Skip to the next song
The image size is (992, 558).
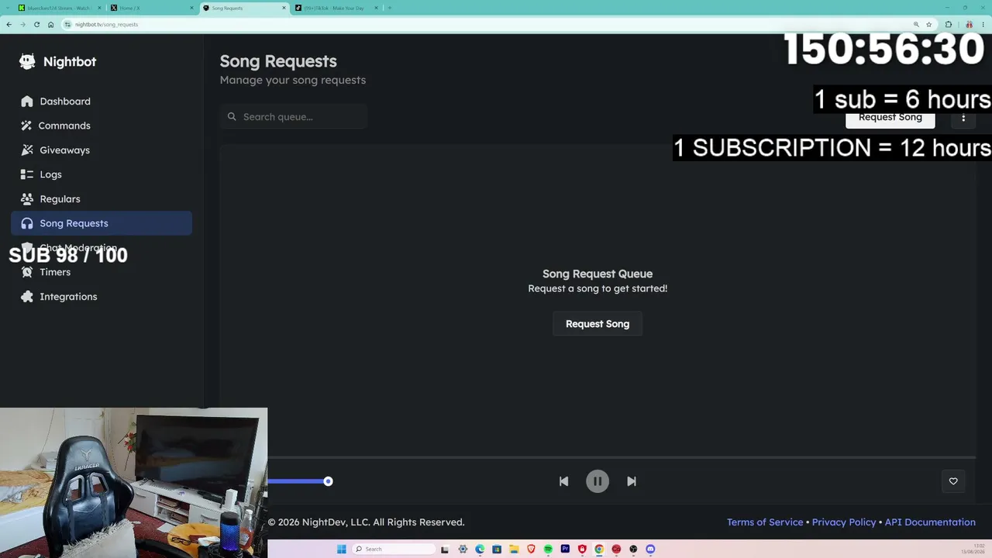coord(632,481)
